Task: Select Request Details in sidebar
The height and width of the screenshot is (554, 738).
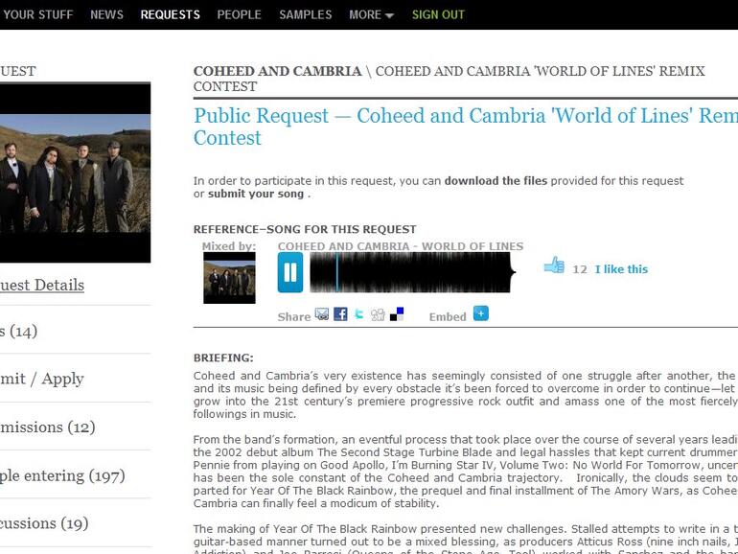Action: pos(42,286)
